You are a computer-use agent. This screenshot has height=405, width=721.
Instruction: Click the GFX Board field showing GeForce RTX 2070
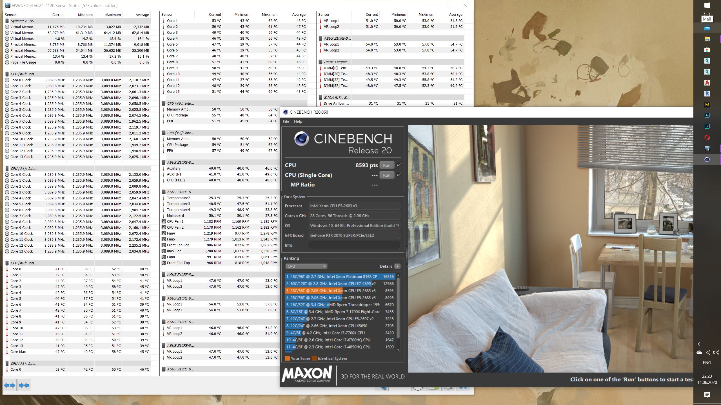pyautogui.click(x=354, y=235)
